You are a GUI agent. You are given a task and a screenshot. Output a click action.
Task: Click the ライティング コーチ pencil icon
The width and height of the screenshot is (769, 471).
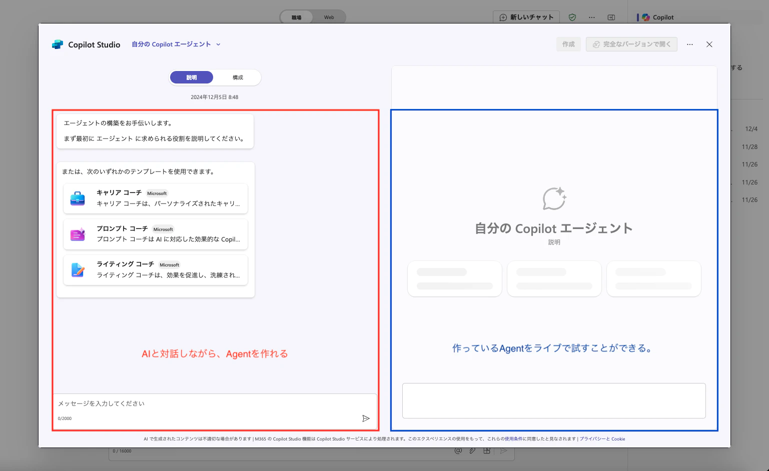tap(78, 270)
